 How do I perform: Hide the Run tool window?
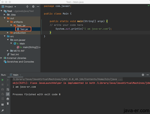[148, 75]
